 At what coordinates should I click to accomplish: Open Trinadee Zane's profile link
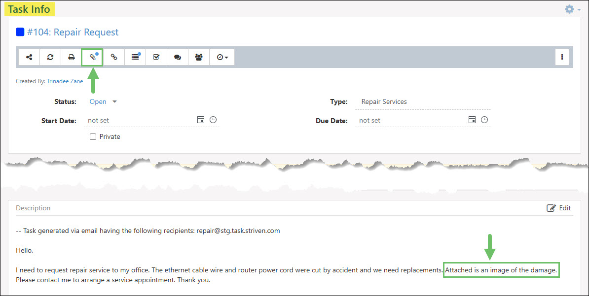[65, 81]
